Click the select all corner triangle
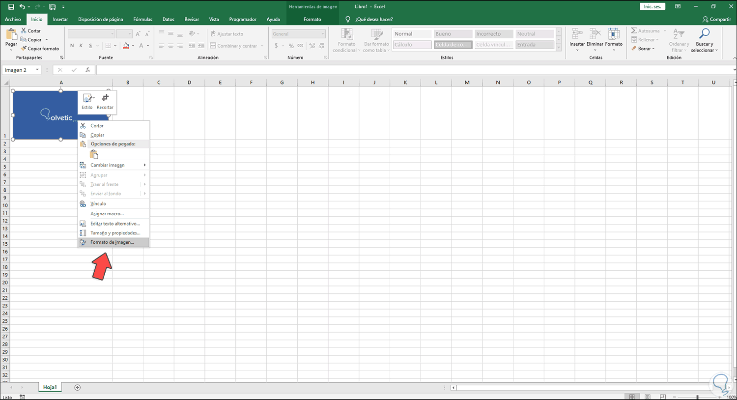Image resolution: width=737 pixels, height=400 pixels. tap(6, 83)
